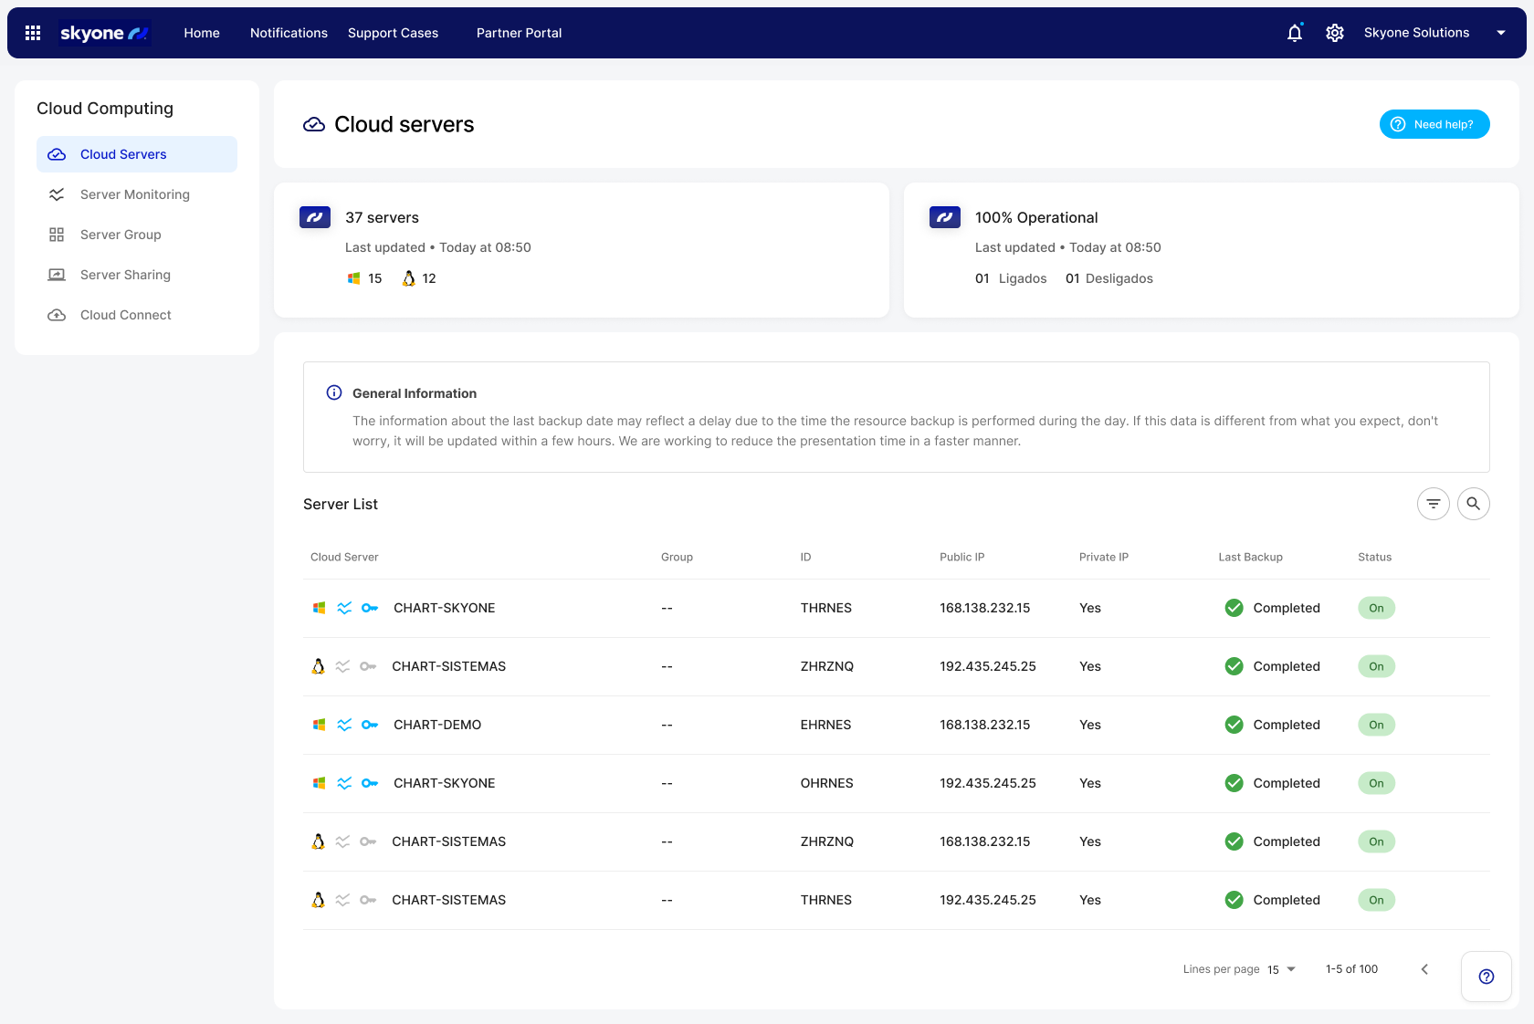Click the key icon for CHART-SKYONE with ID OHRNES

(370, 783)
